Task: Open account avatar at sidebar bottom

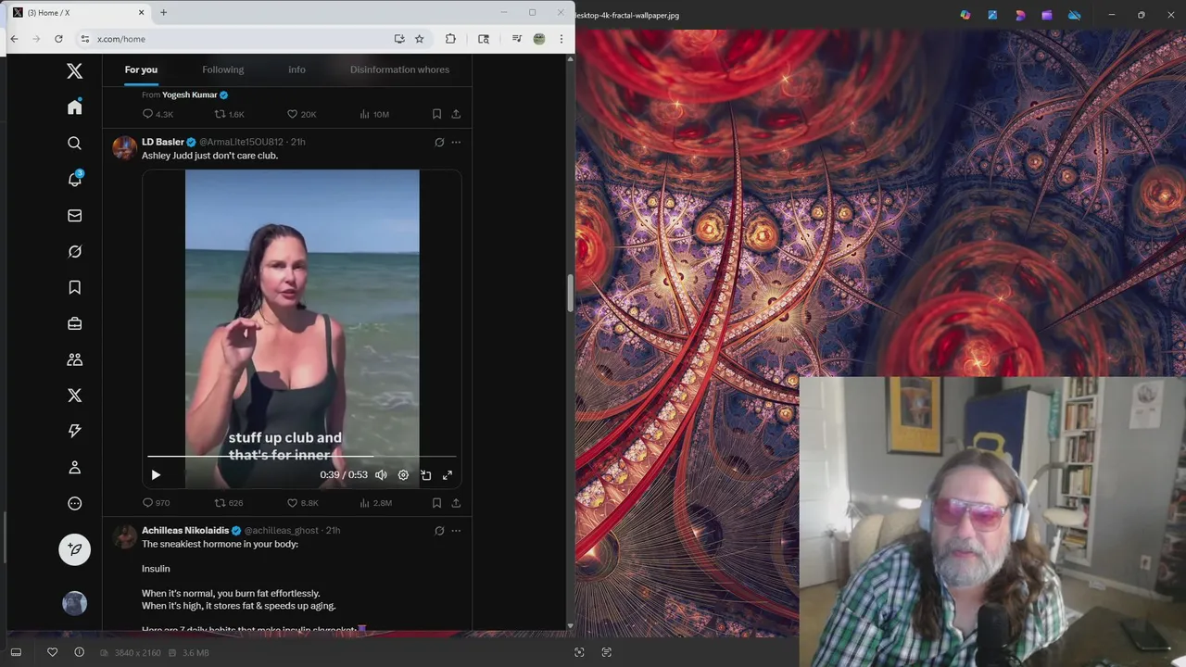Action: 75,604
